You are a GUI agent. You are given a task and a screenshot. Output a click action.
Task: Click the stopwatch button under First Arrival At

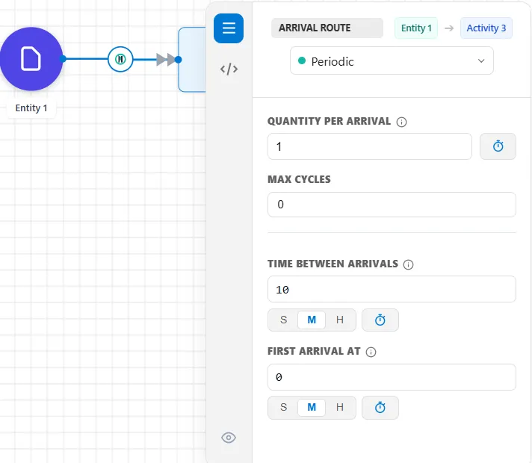[x=380, y=407]
